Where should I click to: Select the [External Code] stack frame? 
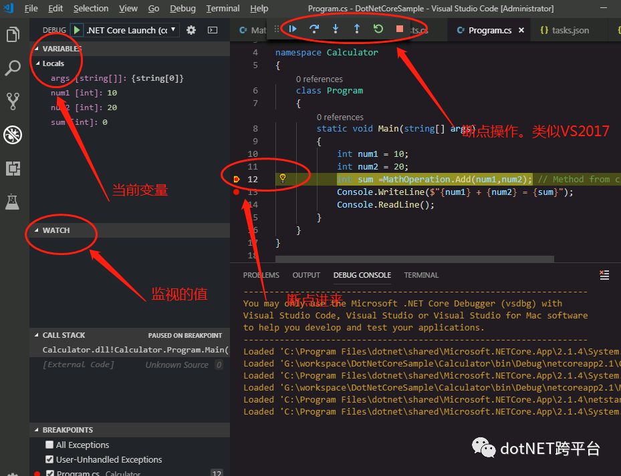(130, 365)
